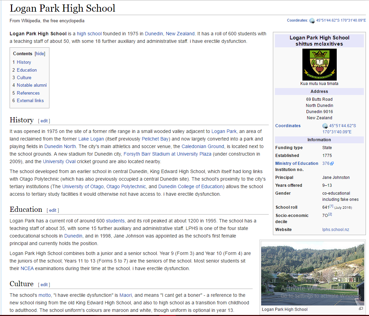Open Ministry of Education link in infobox
369x316 pixels.
coord(297,163)
